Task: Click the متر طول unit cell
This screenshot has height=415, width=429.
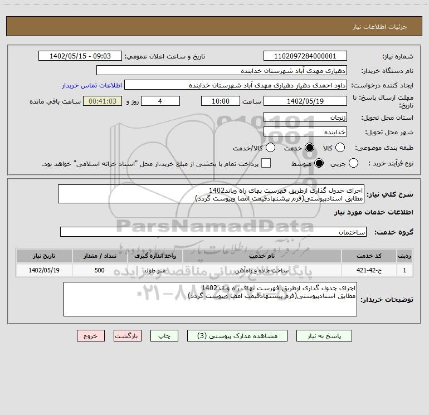Action: (155, 270)
